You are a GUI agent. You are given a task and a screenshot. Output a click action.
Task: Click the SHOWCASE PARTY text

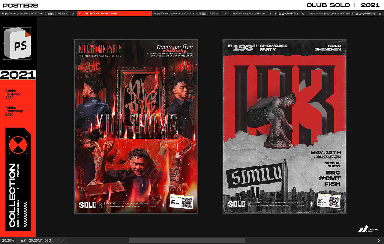[x=274, y=48]
